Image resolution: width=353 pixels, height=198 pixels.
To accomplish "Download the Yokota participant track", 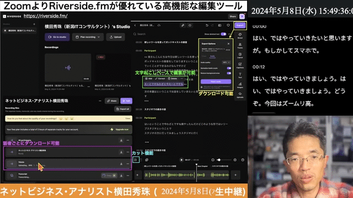I will click(x=121, y=164).
